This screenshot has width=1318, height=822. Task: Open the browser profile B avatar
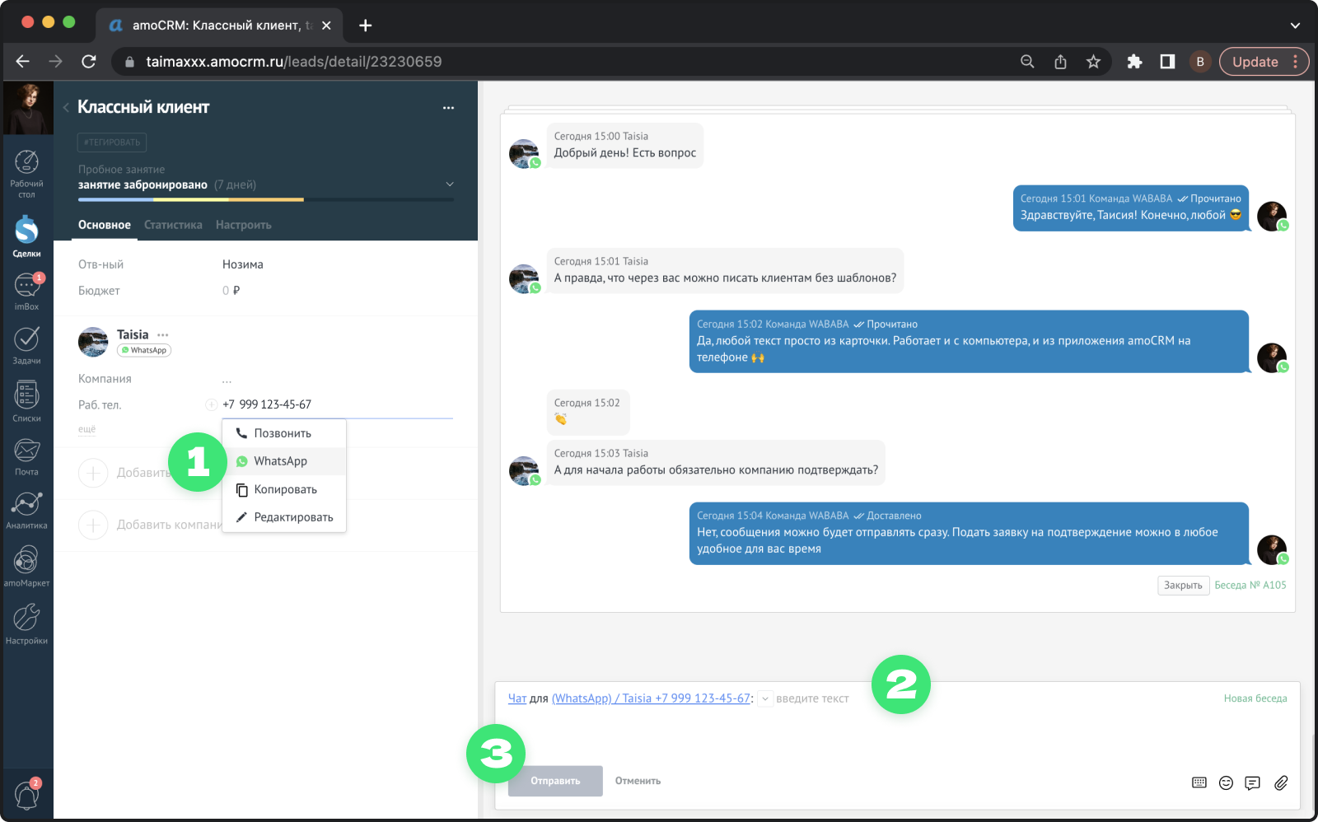pyautogui.click(x=1200, y=62)
